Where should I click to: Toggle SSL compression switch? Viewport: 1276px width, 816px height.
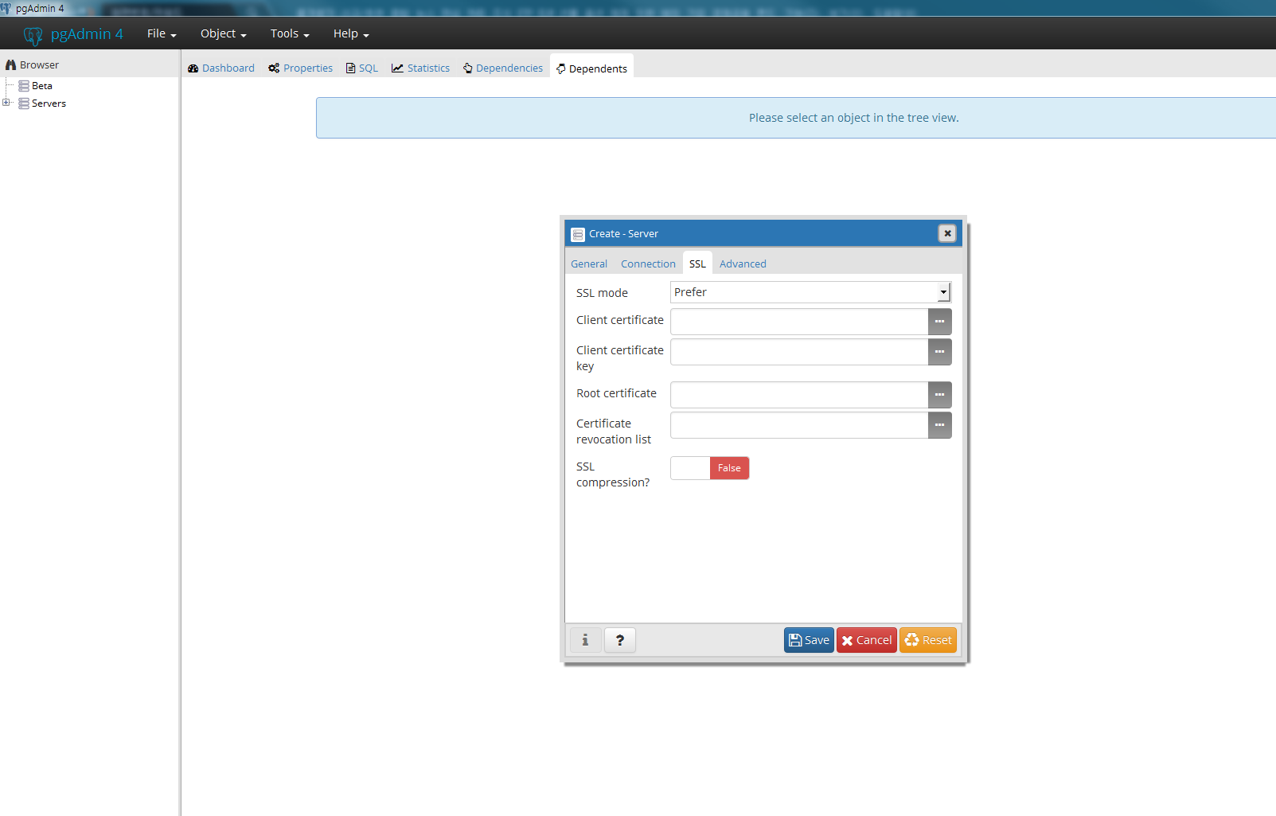(709, 468)
